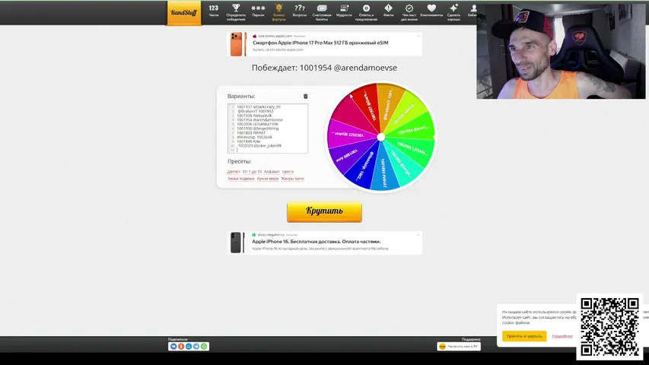Image resolution: width=649 pixels, height=365 pixels.
Task: Apply the Алфавит preset
Action: [x=272, y=171]
